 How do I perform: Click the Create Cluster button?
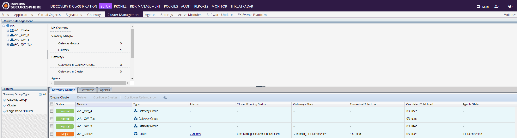tap(60, 98)
